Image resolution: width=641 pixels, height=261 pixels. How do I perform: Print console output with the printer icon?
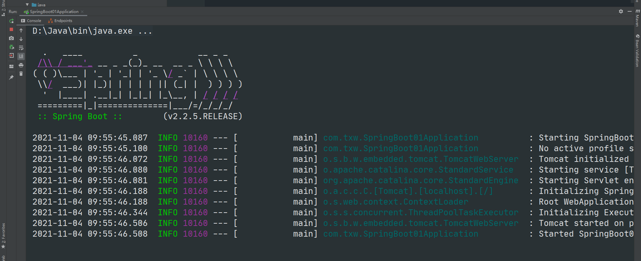point(21,65)
